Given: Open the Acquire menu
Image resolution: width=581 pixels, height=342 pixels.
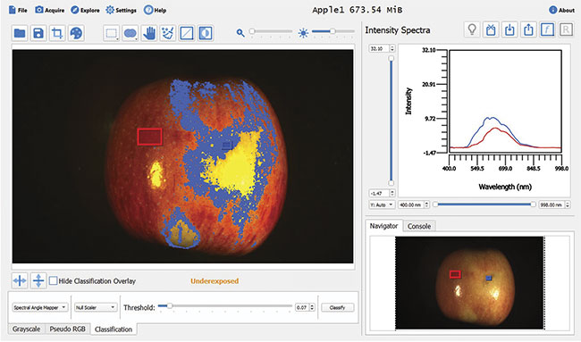Looking at the screenshot, I should (50, 10).
